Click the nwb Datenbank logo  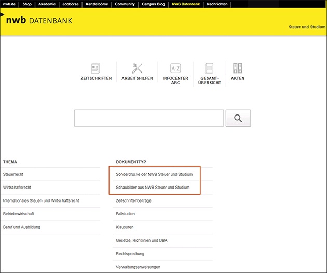(x=39, y=21)
